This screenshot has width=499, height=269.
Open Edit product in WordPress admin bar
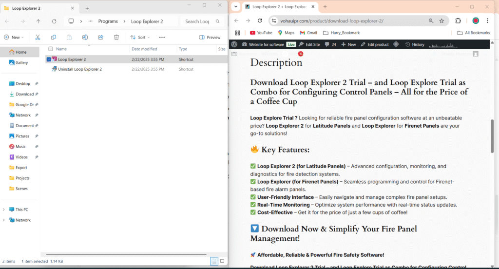pyautogui.click(x=374, y=44)
